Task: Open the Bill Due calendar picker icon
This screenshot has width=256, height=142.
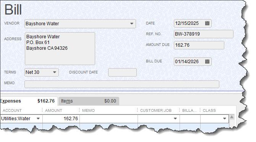Action: (207, 62)
